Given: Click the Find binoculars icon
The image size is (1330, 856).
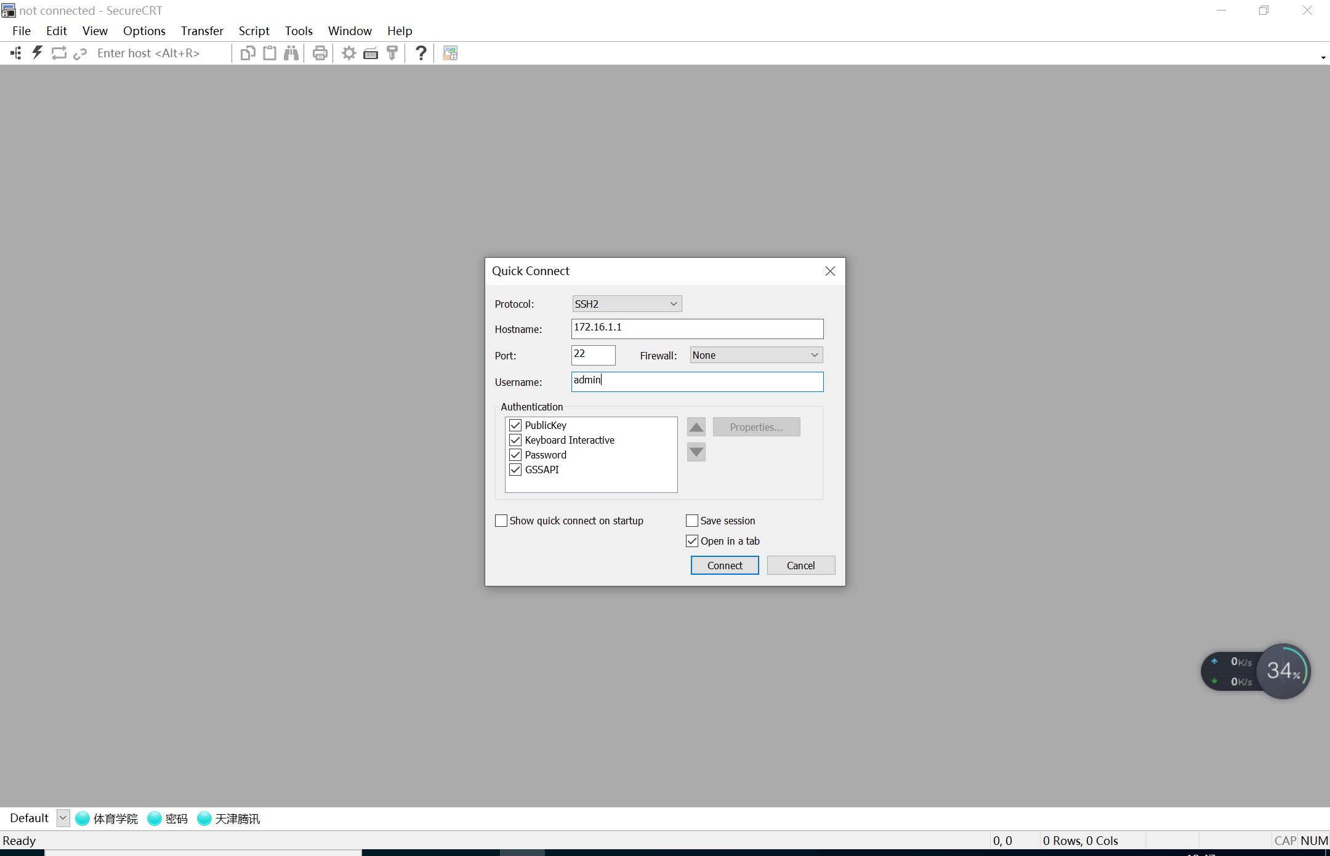Looking at the screenshot, I should tap(291, 53).
